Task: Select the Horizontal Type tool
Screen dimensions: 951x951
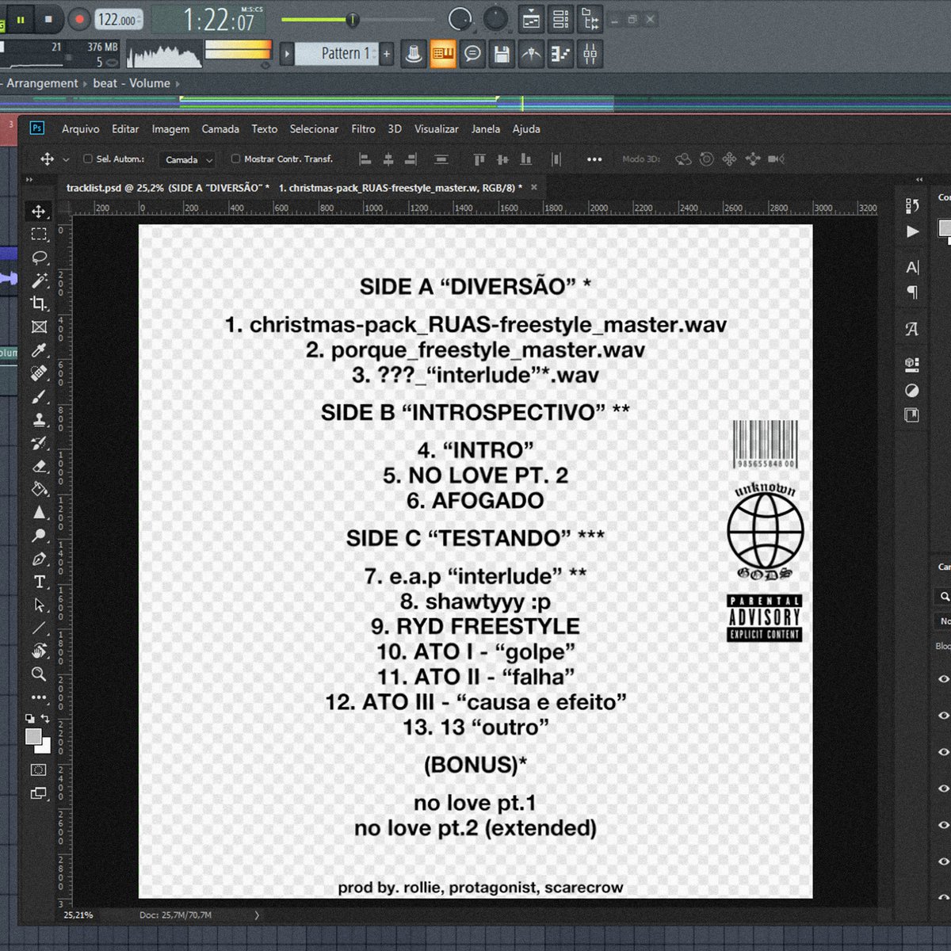Action: pos(38,582)
